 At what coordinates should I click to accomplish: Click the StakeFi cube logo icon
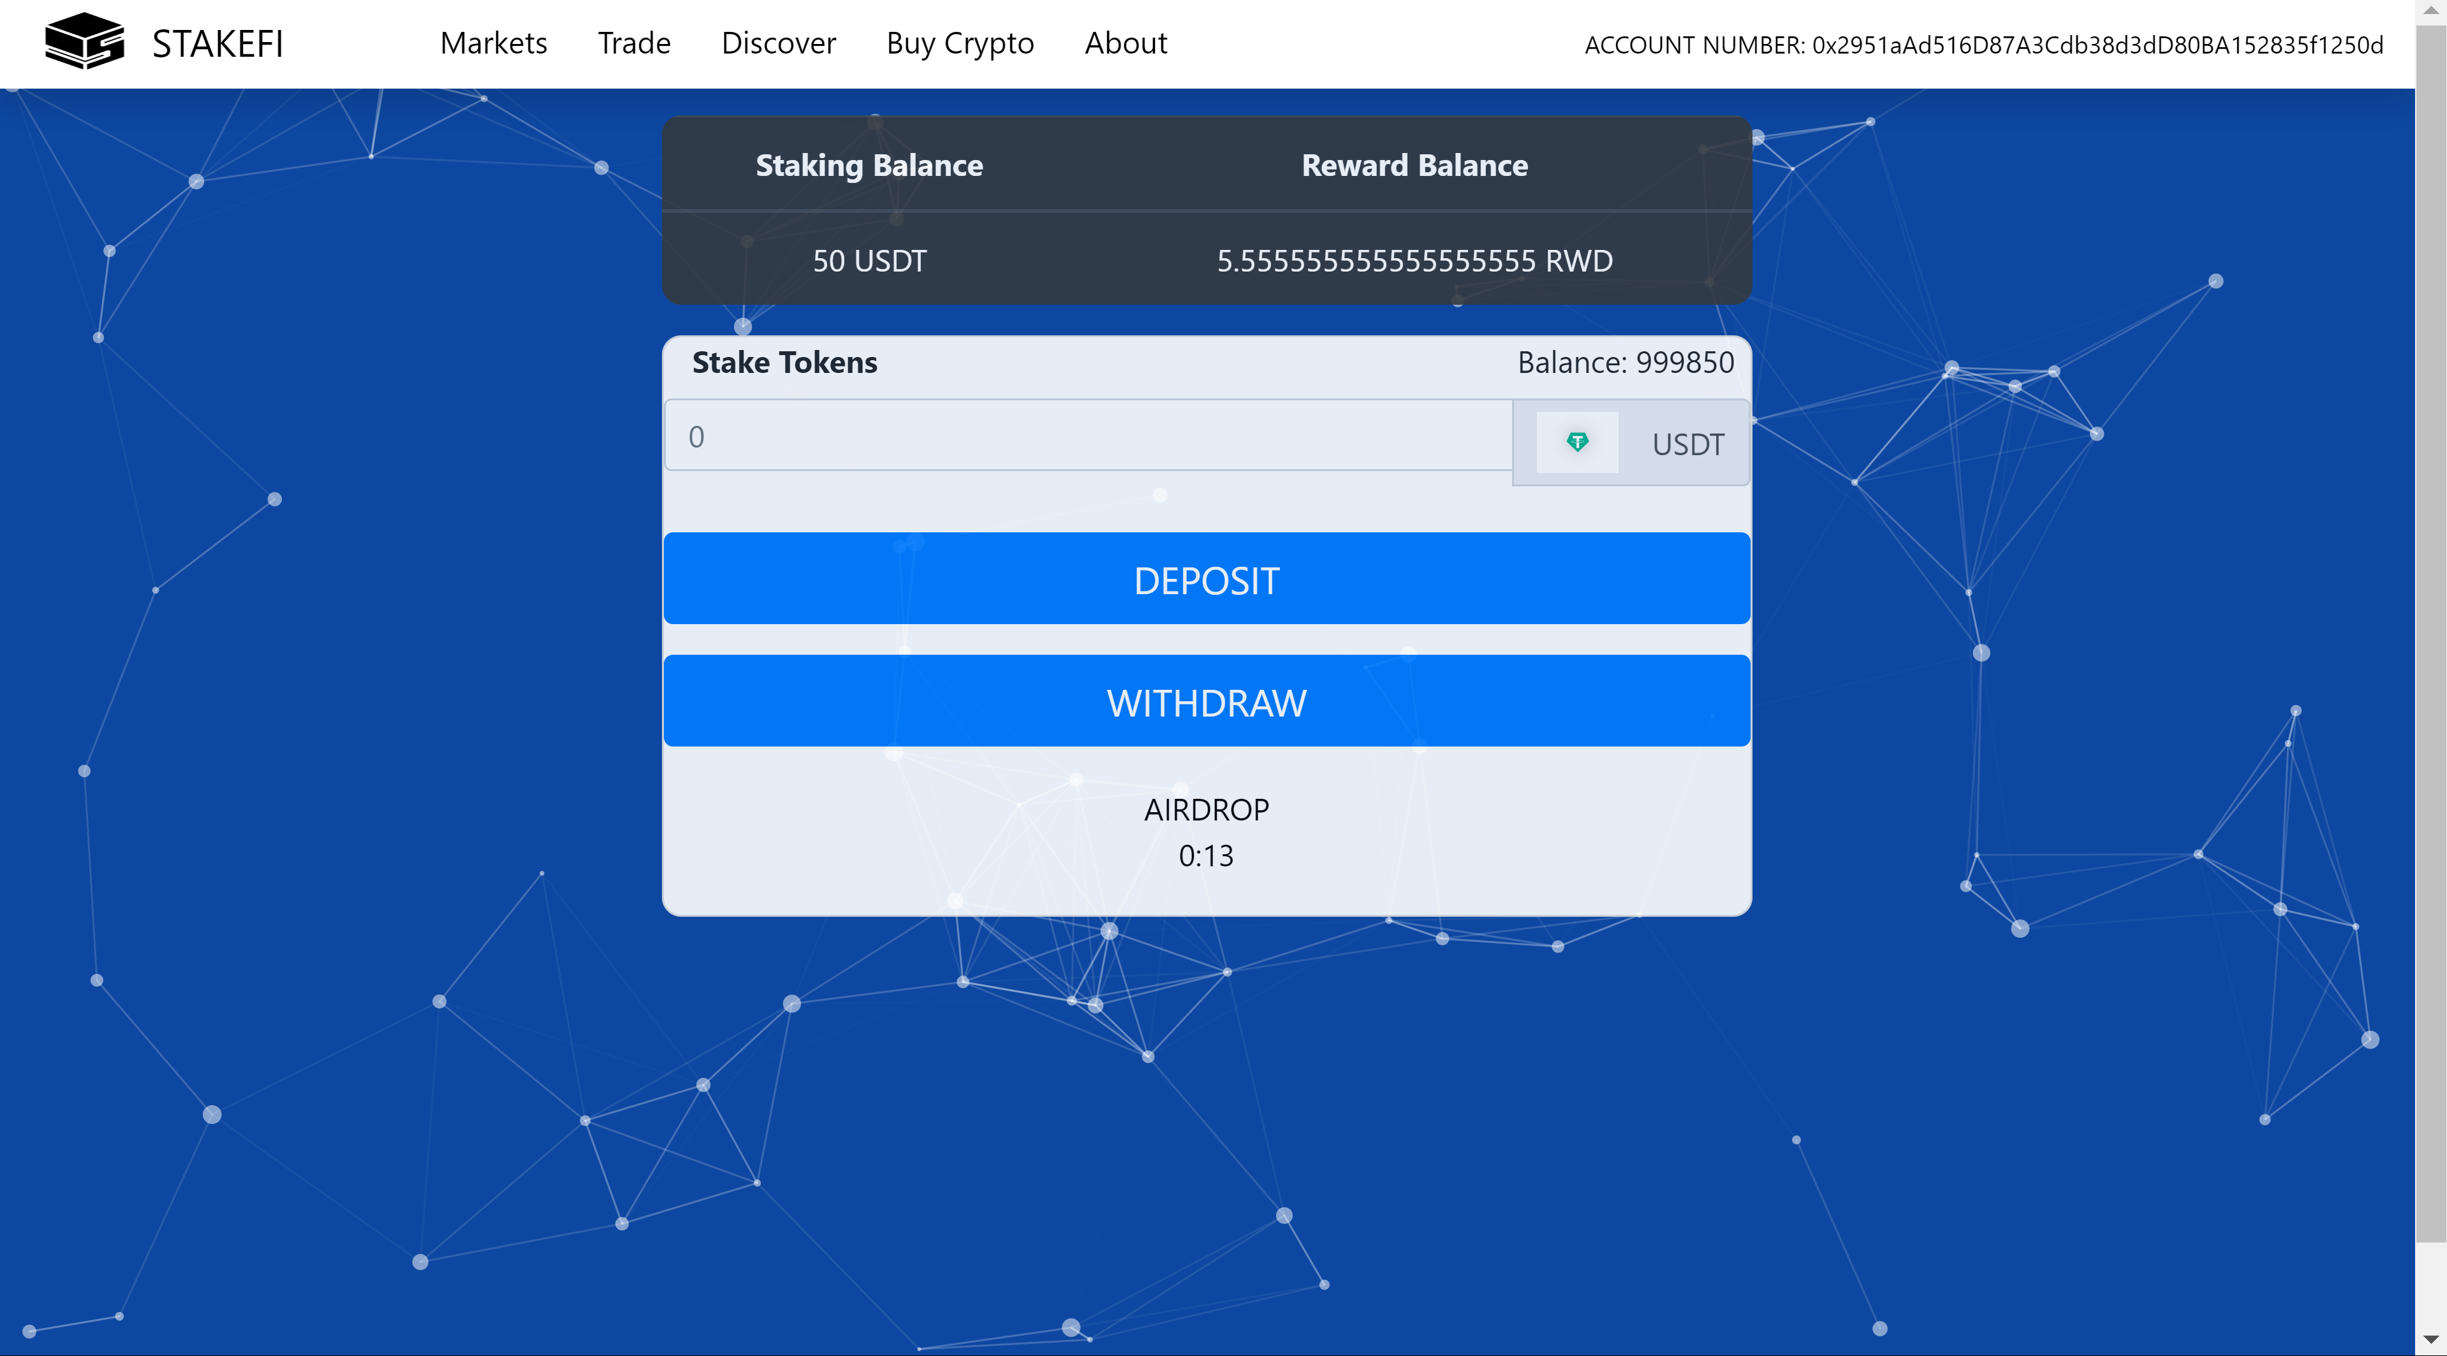coord(85,42)
